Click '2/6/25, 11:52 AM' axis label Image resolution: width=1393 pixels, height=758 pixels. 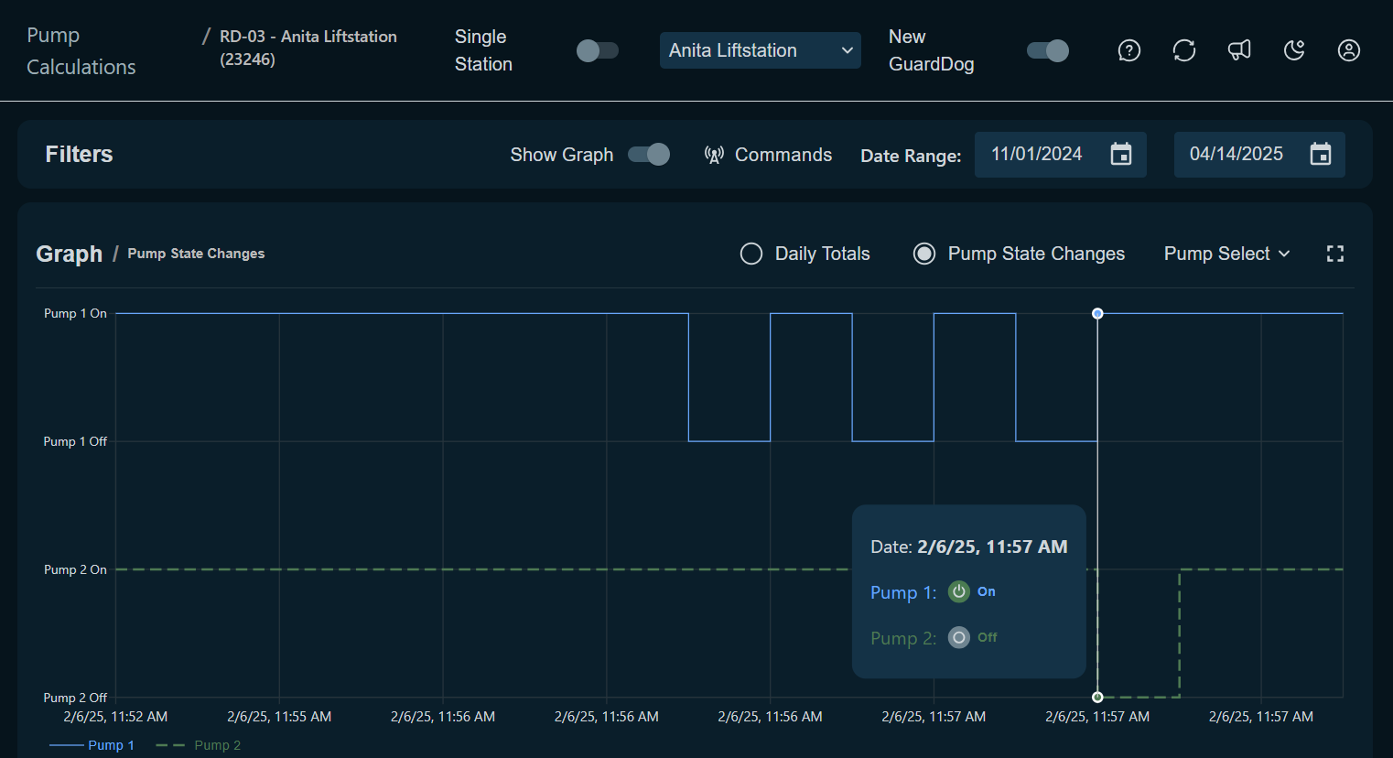[115, 717]
